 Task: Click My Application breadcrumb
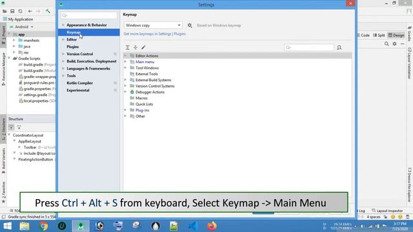coord(21,19)
